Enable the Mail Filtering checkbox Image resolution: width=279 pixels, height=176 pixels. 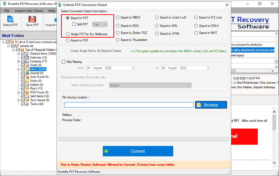coord(63,62)
